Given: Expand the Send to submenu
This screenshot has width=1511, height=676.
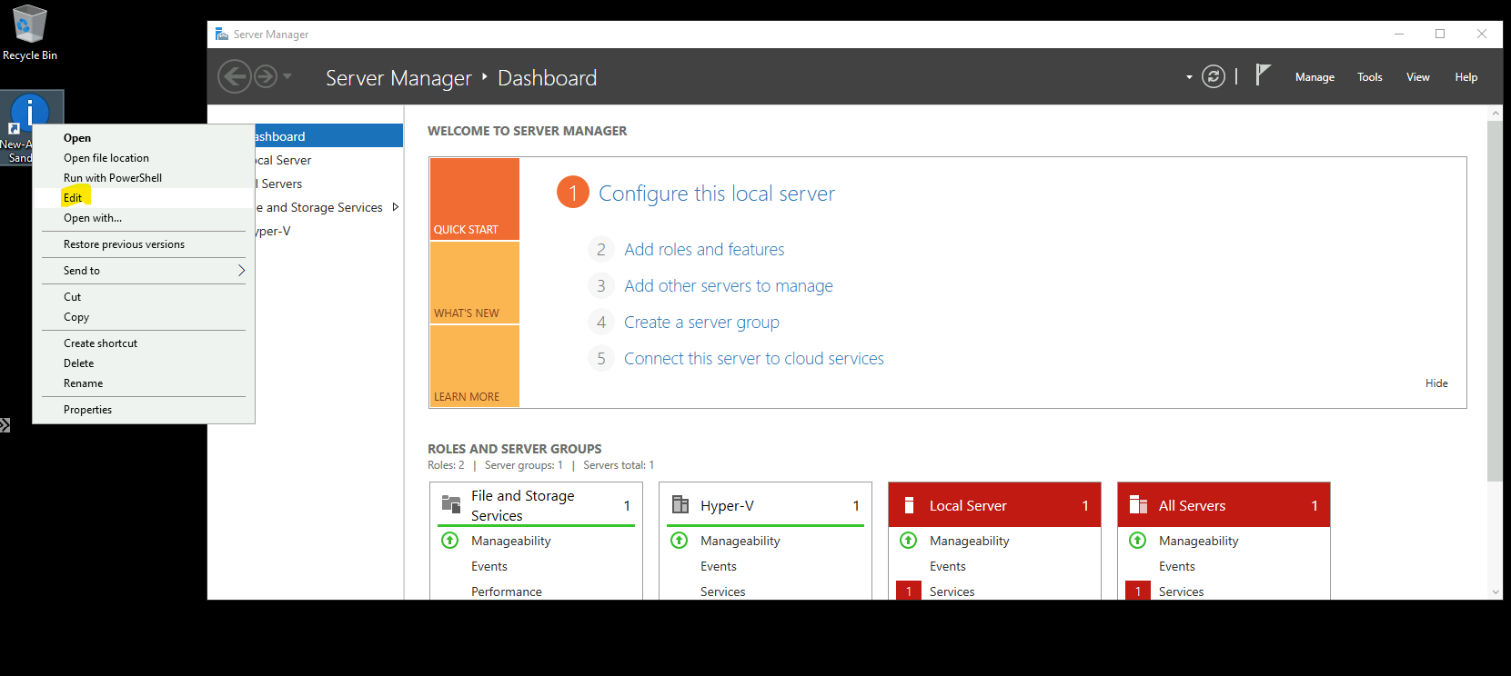Looking at the screenshot, I should pyautogui.click(x=144, y=271).
